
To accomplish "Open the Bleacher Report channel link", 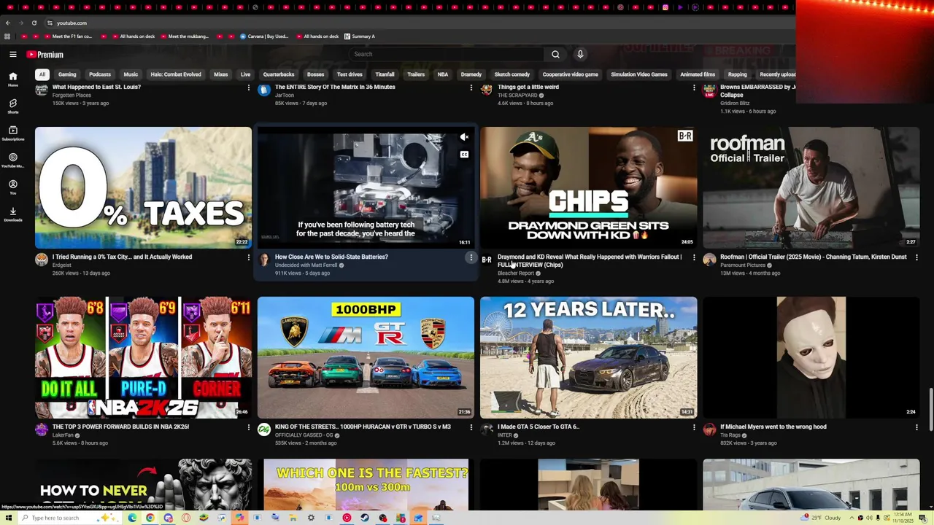I will click(516, 273).
